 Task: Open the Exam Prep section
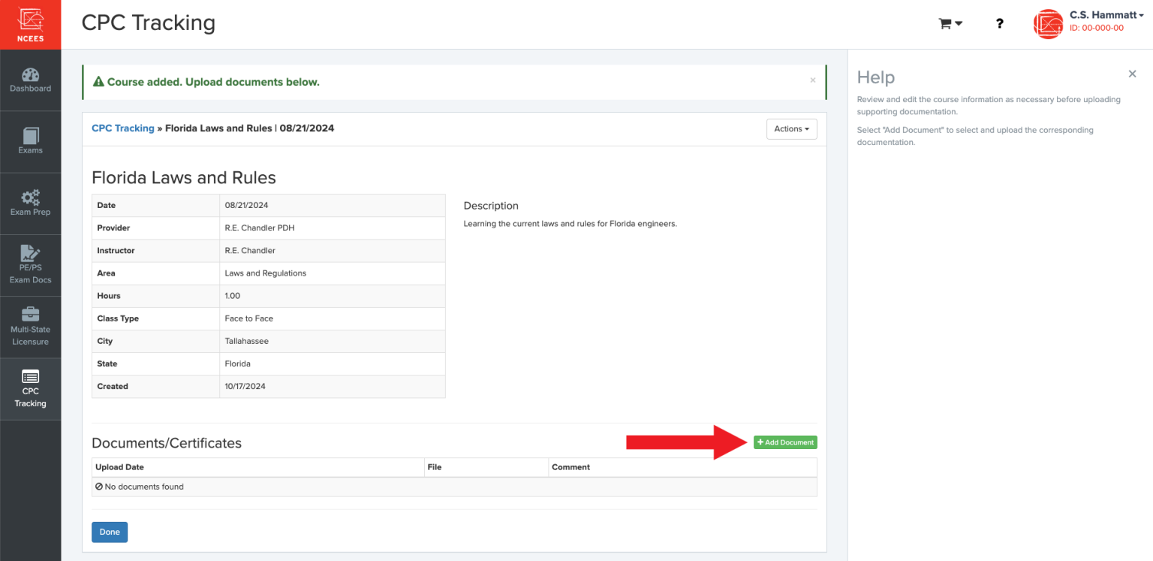[x=30, y=203]
